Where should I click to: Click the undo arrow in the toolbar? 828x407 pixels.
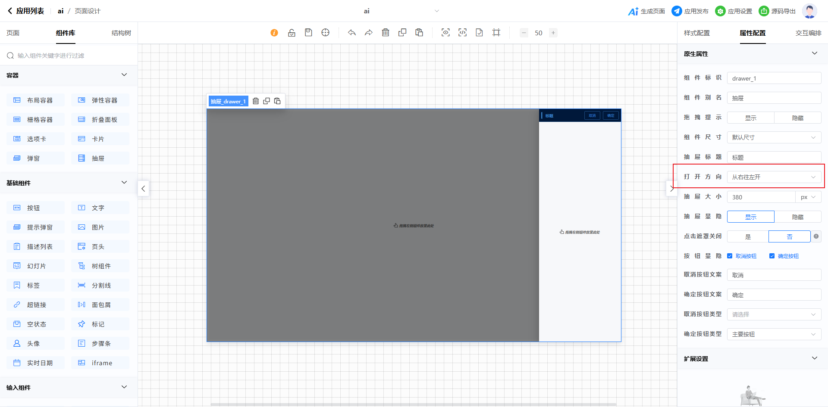click(352, 33)
